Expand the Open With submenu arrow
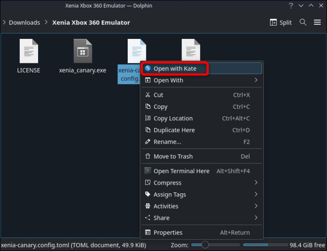The width and height of the screenshot is (327, 251). 256,80
